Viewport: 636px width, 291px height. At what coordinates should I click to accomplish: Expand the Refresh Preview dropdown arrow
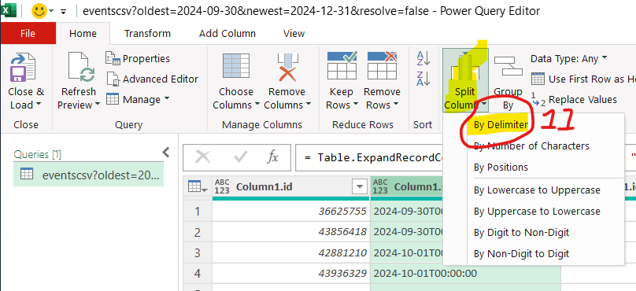click(98, 105)
